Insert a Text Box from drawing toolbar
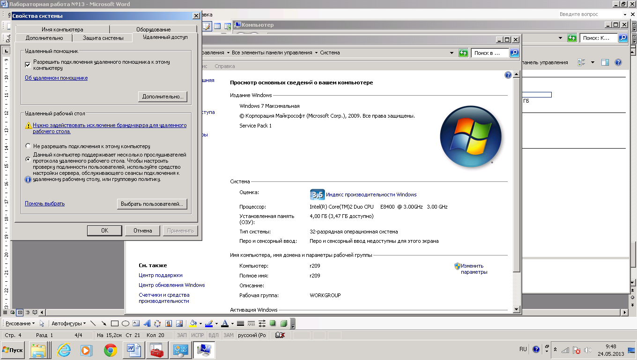Image resolution: width=637 pixels, height=360 pixels. click(x=136, y=323)
